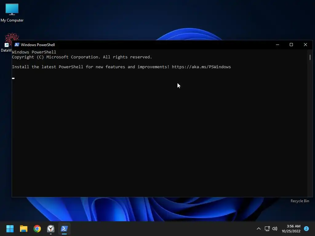
Task: Select the PowerShell taskbar icon
Action: coord(64,229)
